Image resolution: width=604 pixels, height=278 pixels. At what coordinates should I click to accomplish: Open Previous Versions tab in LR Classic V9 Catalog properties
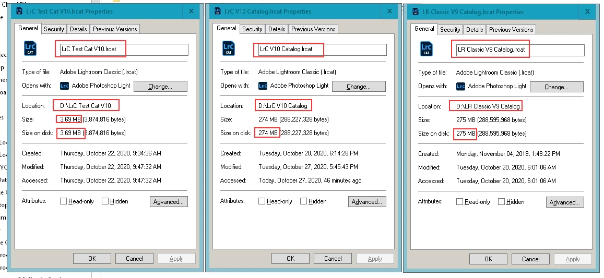click(x=511, y=30)
